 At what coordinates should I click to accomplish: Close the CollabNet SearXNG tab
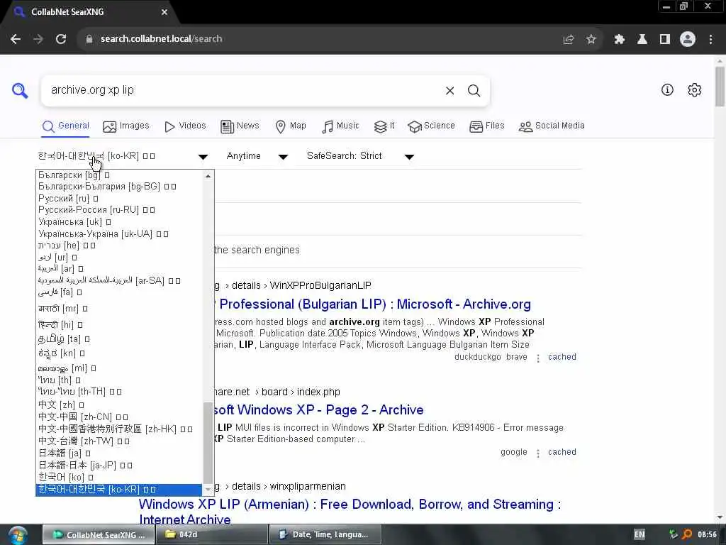164,12
